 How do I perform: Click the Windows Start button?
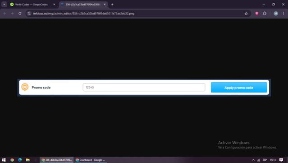(4, 160)
